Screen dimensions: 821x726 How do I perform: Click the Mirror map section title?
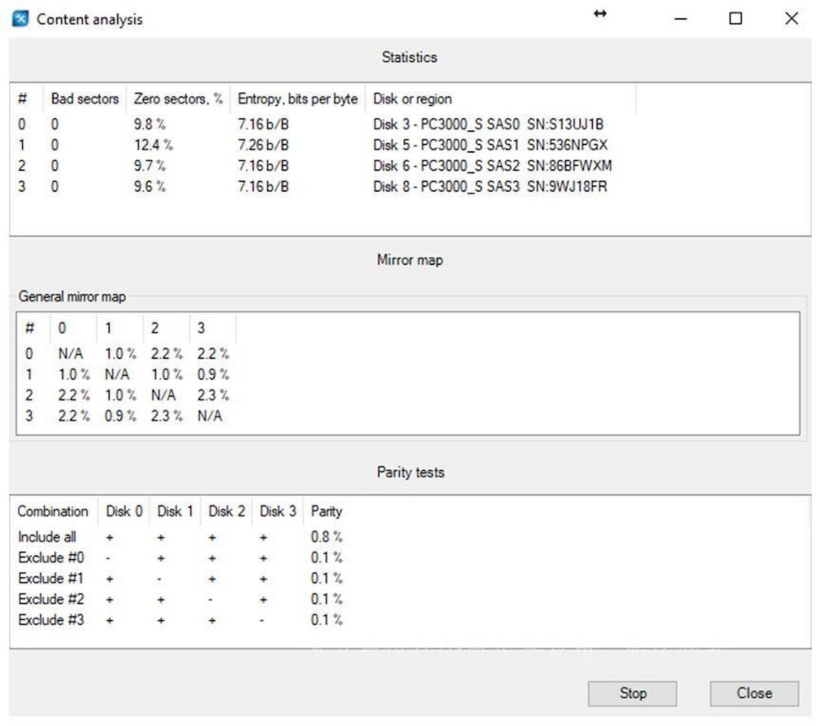pyautogui.click(x=409, y=260)
